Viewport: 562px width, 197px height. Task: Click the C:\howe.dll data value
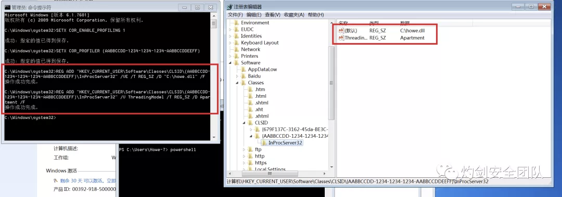point(412,31)
